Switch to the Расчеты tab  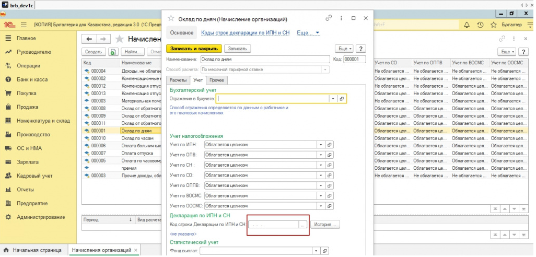178,80
